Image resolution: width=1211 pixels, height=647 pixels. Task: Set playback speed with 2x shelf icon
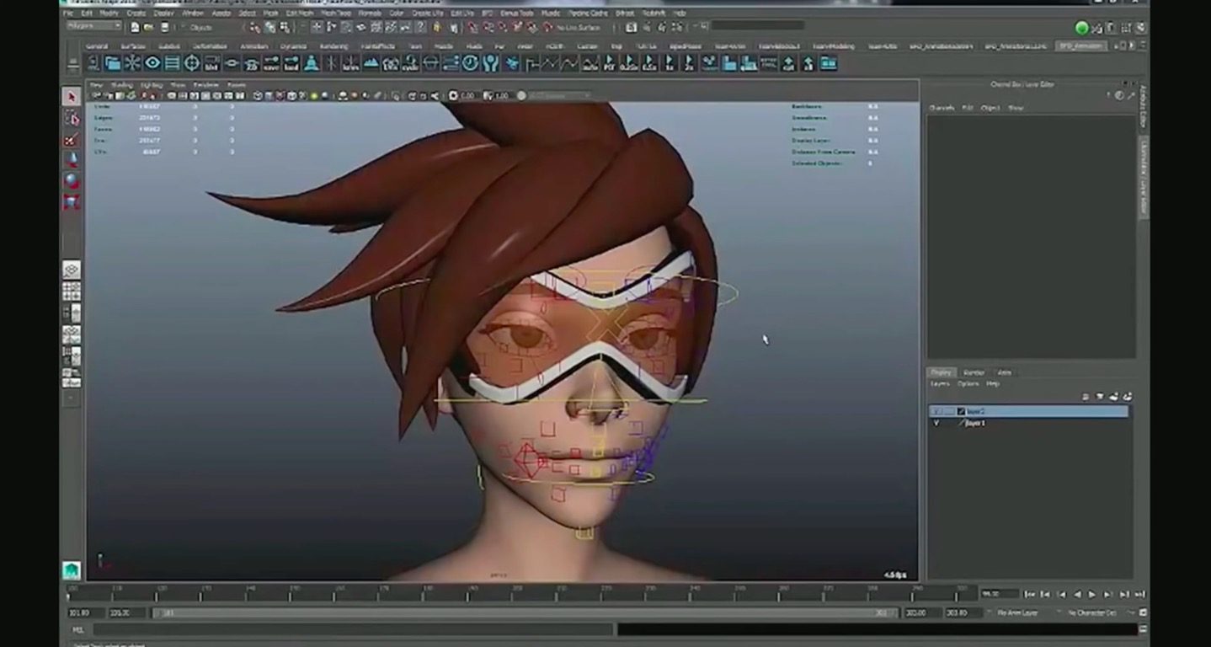point(690,63)
